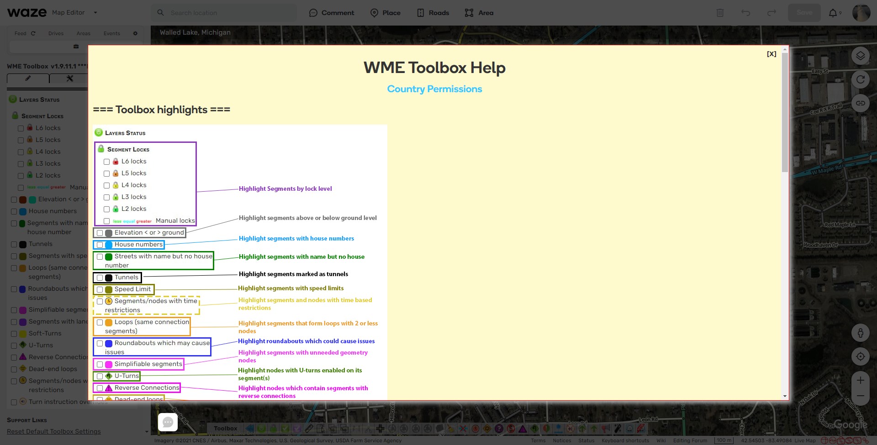Zoom in with the plus icon

tap(860, 380)
